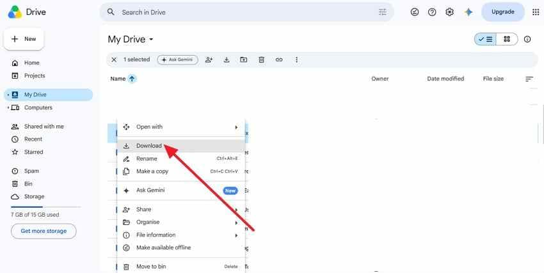The image size is (544, 273).
Task: Switch to grid layout view
Action: 507,39
